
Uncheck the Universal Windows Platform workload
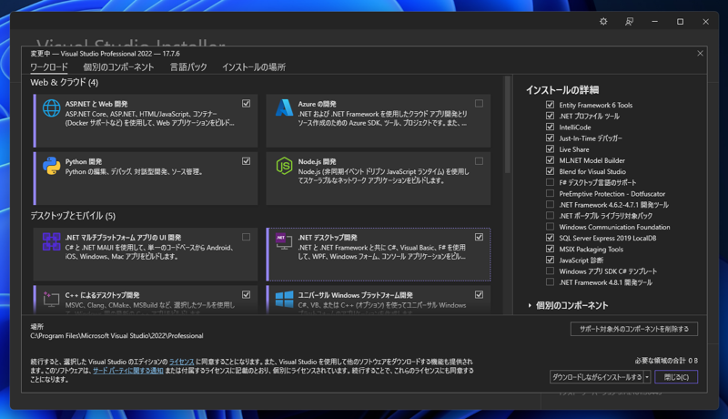coord(479,294)
